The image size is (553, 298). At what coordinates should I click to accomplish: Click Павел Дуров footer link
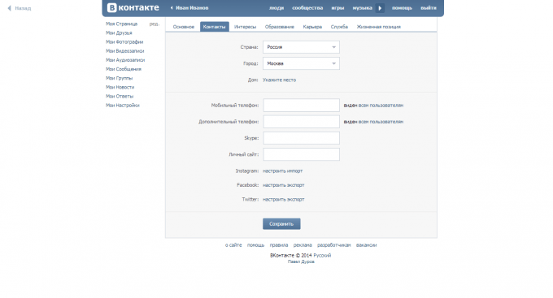pos(301,261)
